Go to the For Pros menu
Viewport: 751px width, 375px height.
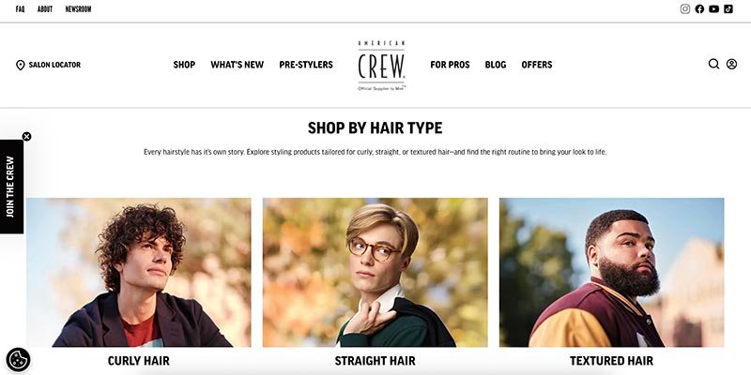[450, 65]
